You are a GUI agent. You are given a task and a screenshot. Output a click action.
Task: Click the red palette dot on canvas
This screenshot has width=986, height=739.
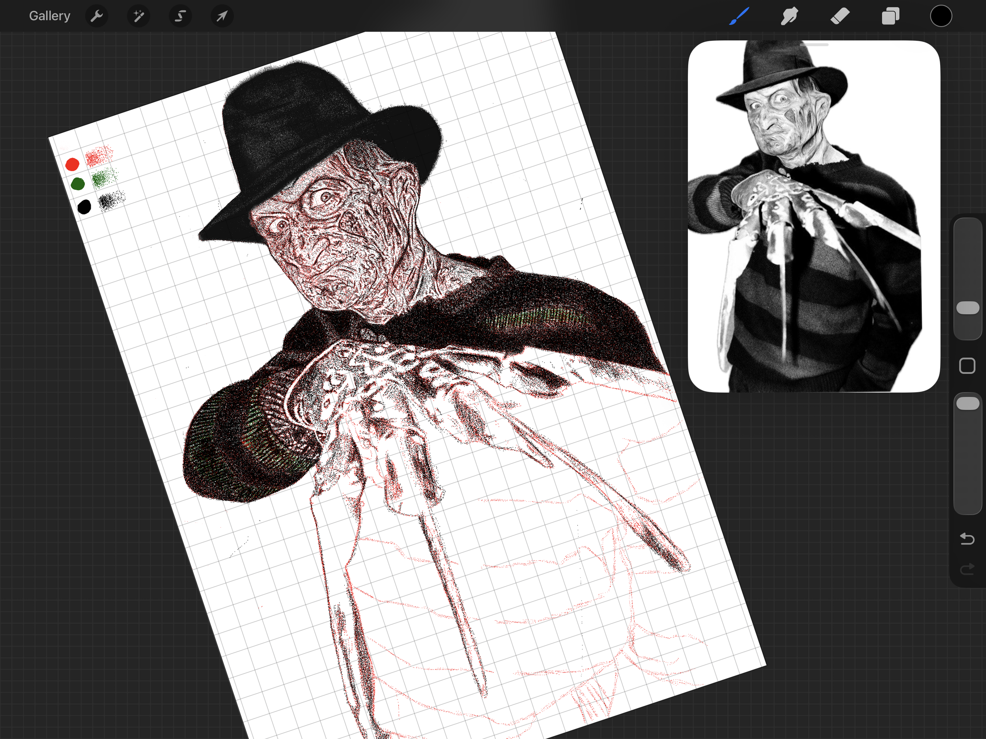point(72,164)
